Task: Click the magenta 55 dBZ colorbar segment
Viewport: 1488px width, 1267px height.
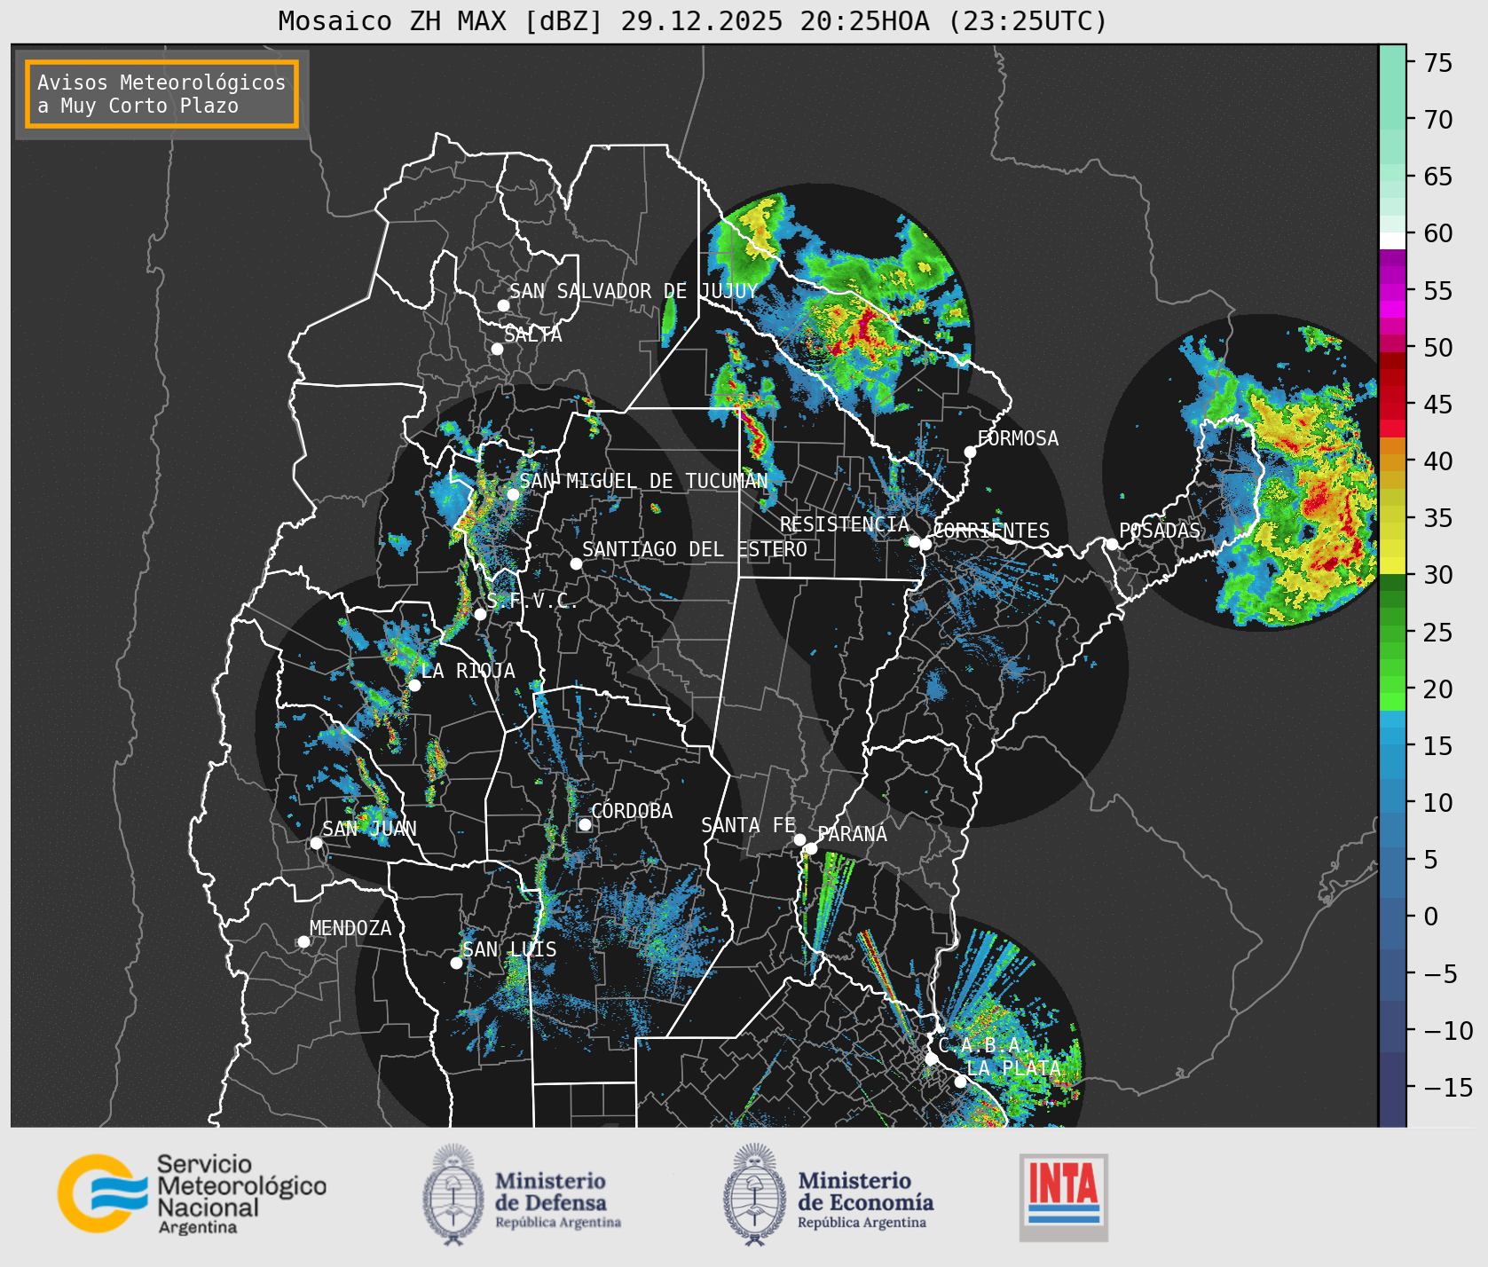Action: pos(1392,293)
